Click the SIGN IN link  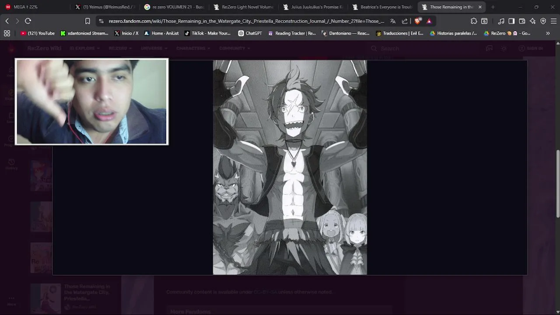click(531, 48)
